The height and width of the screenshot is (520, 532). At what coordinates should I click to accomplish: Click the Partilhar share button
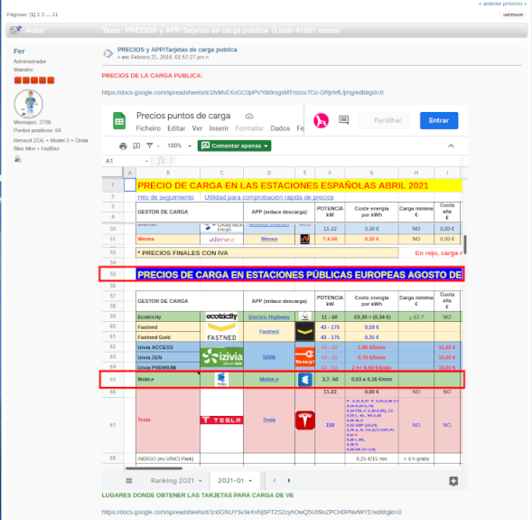click(x=385, y=120)
